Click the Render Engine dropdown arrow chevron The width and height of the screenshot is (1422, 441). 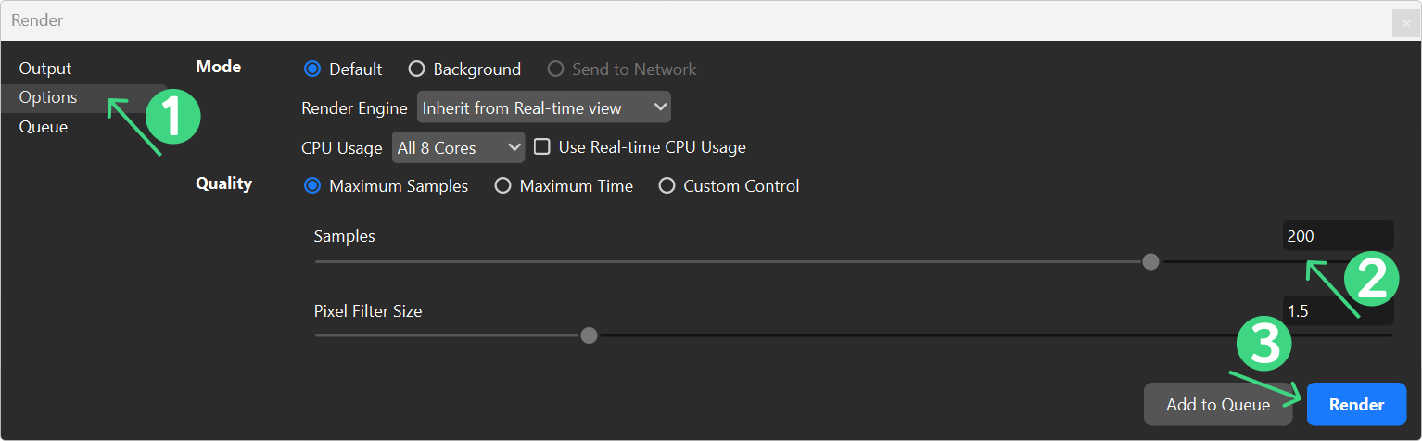click(659, 107)
